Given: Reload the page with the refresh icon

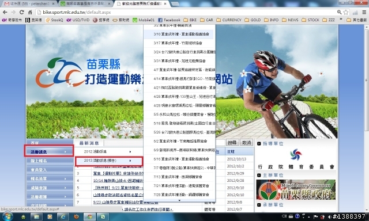Looking at the screenshot, I should 22,12.
